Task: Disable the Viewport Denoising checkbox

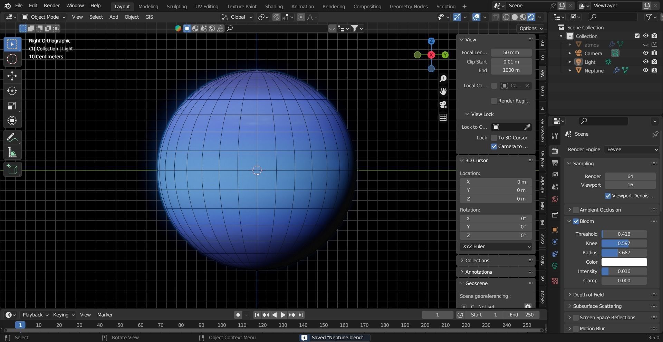Action: 608,196
